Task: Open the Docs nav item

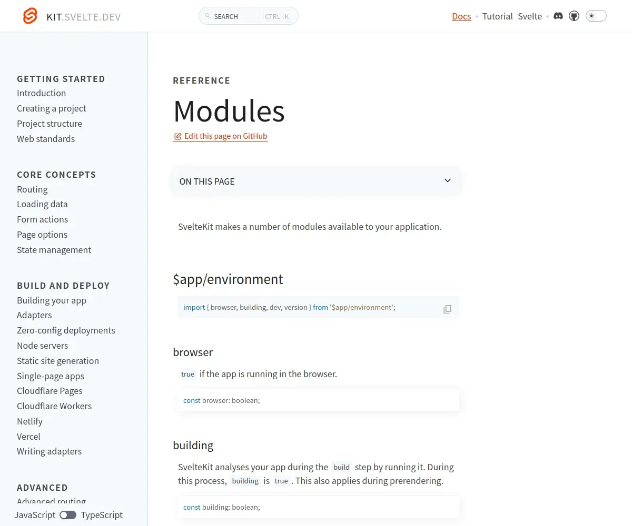Action: tap(461, 16)
